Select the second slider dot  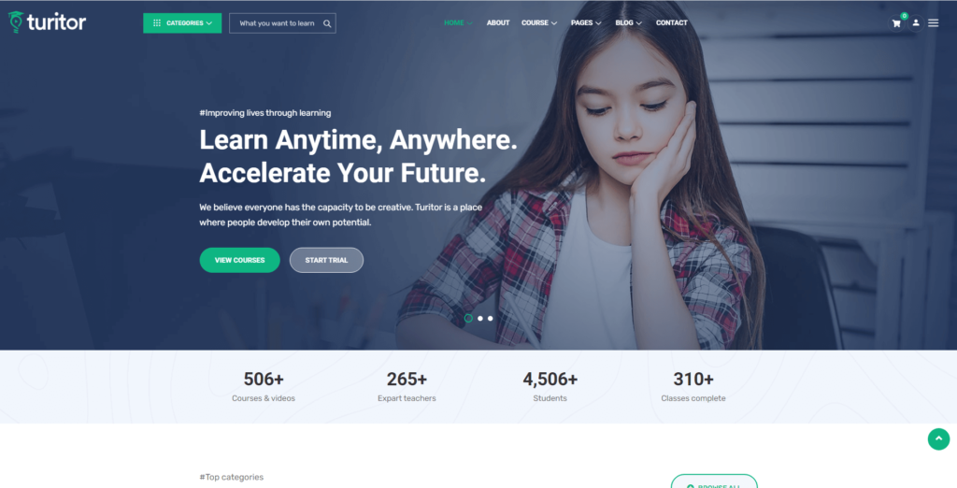(x=480, y=318)
